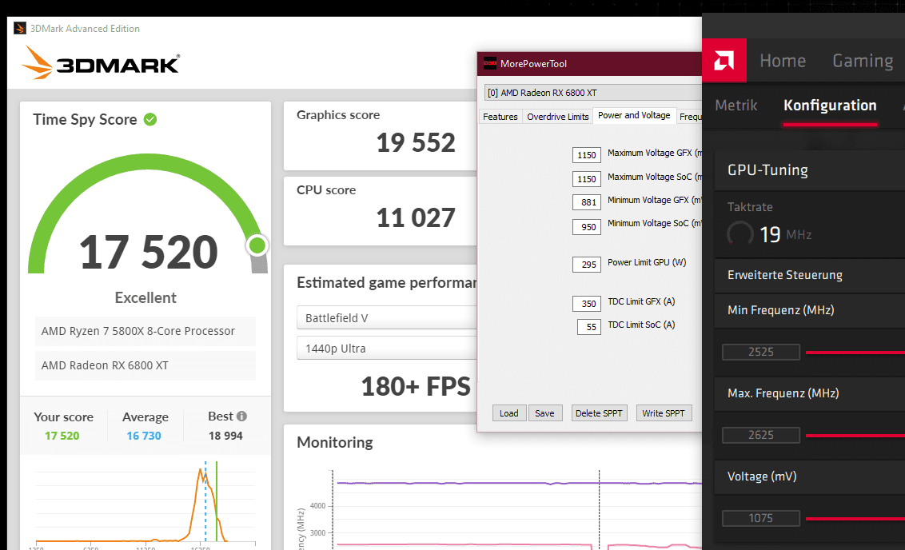This screenshot has width=905, height=550.
Task: Open the Overdrive Limits tab
Action: (557, 117)
